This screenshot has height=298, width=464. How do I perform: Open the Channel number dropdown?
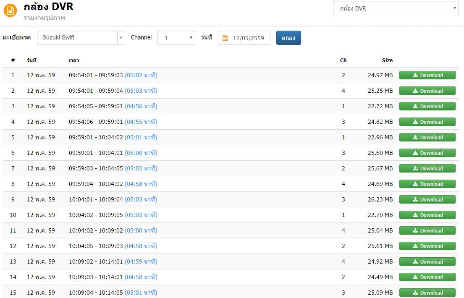[176, 38]
